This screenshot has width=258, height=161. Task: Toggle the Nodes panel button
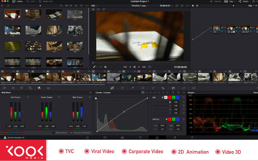(x=243, y=2)
